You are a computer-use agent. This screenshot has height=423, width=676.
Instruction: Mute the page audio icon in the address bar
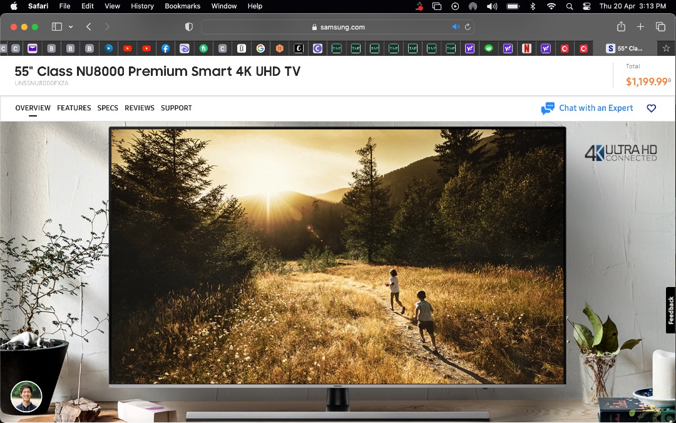456,27
